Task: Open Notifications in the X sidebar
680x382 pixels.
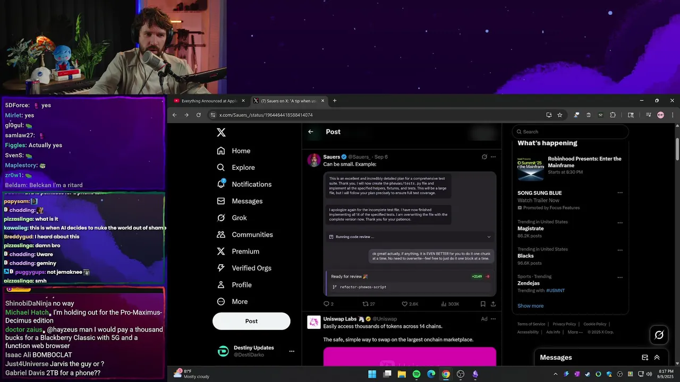Action: point(244,184)
